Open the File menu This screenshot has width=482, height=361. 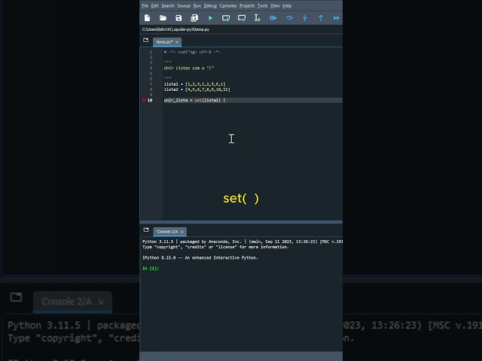[145, 5]
